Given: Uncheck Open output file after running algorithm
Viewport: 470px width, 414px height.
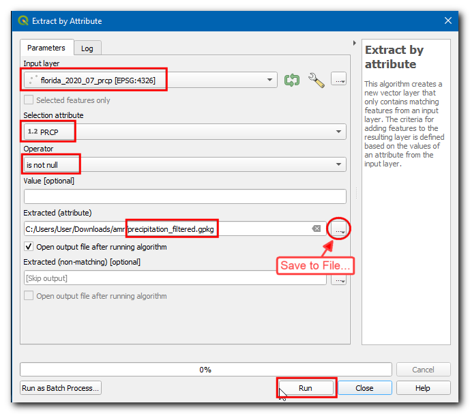Looking at the screenshot, I should click(29, 247).
